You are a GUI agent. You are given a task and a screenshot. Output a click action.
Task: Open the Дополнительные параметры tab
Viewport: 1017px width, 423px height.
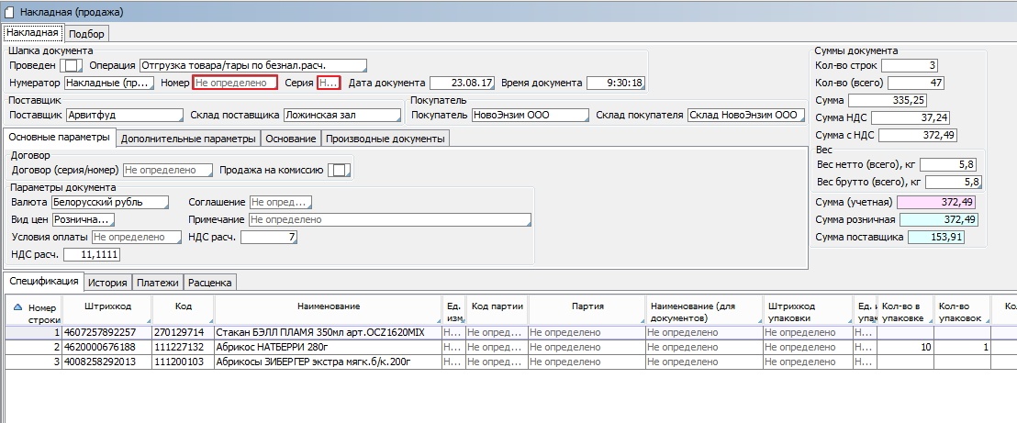pos(187,139)
